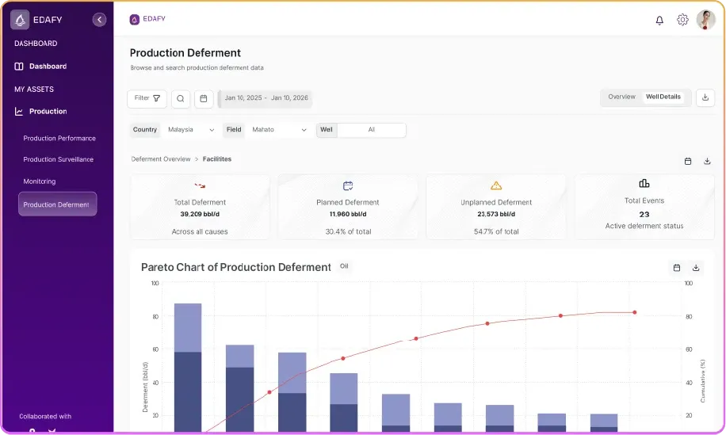The image size is (726, 435).
Task: Go to Production Surveillance menu item
Action: (x=58, y=159)
